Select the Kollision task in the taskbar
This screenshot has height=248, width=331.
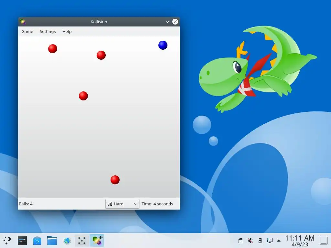pyautogui.click(x=97, y=240)
